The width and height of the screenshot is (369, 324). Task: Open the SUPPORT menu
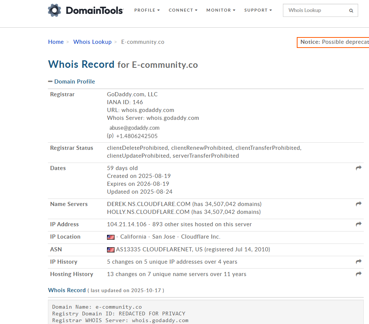coord(257,10)
